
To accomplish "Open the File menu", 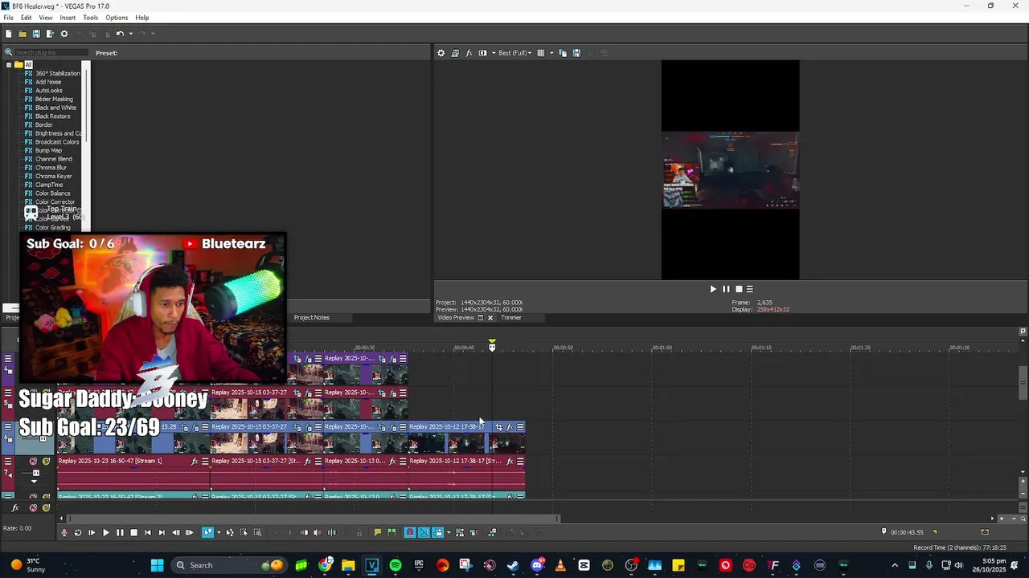I will coord(8,18).
